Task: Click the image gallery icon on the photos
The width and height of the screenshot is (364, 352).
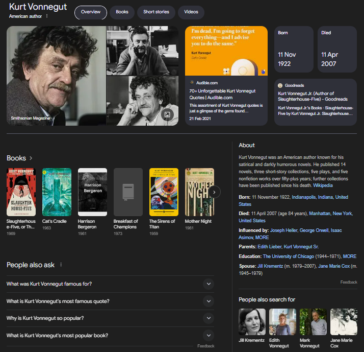Action: (x=167, y=114)
